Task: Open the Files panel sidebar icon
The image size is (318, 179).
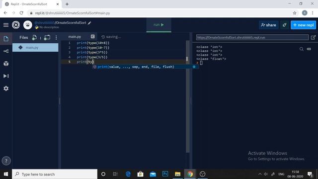Action: click(x=6, y=39)
